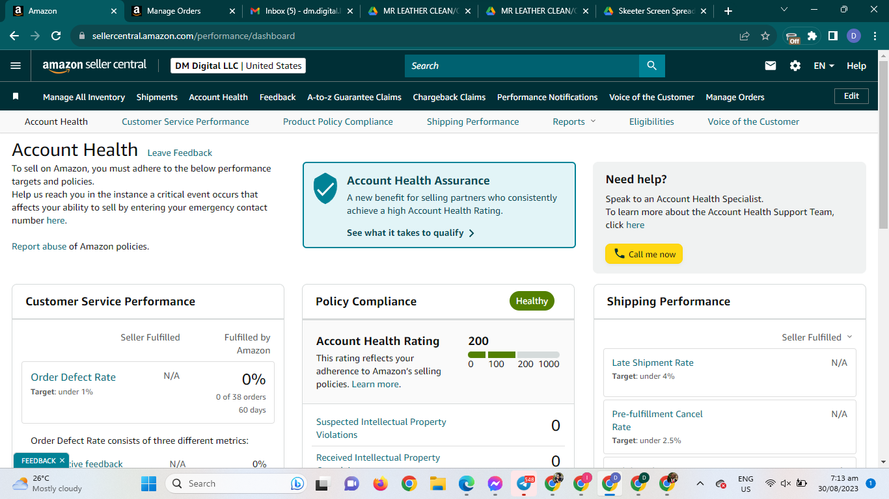Open the Seller Central hamburger menu
Screen dimensions: 889x499
[x=16, y=66]
